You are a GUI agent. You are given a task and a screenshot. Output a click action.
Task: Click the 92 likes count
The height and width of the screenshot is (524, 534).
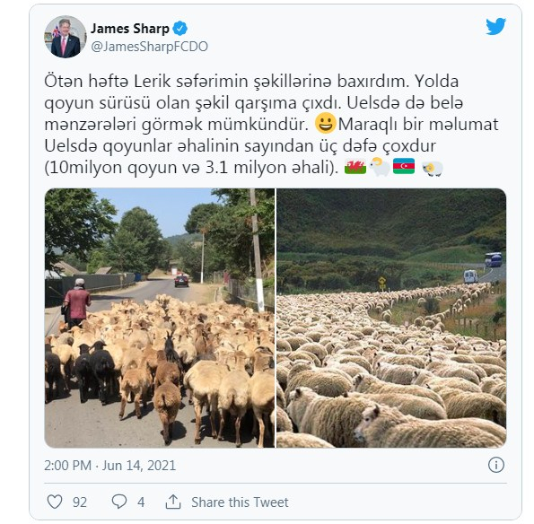coord(80,502)
